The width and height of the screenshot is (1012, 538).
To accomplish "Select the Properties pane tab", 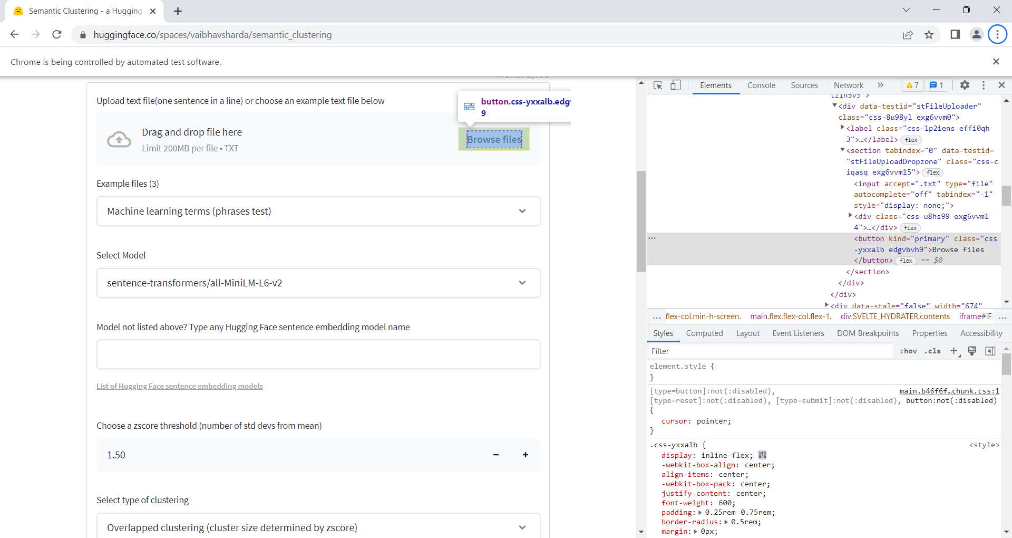I will coord(930,333).
